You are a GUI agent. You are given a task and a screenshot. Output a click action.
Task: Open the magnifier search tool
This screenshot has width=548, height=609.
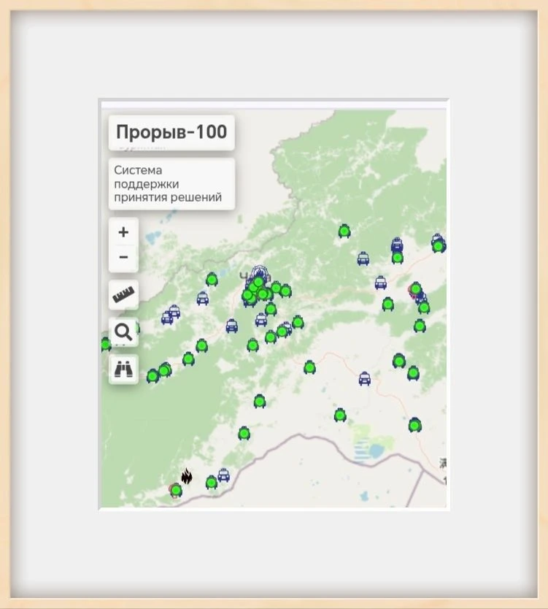click(x=123, y=332)
